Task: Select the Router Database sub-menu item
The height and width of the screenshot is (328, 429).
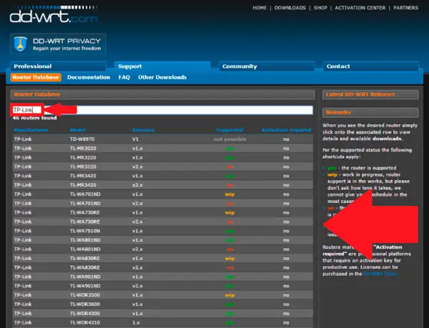Action: 36,77
